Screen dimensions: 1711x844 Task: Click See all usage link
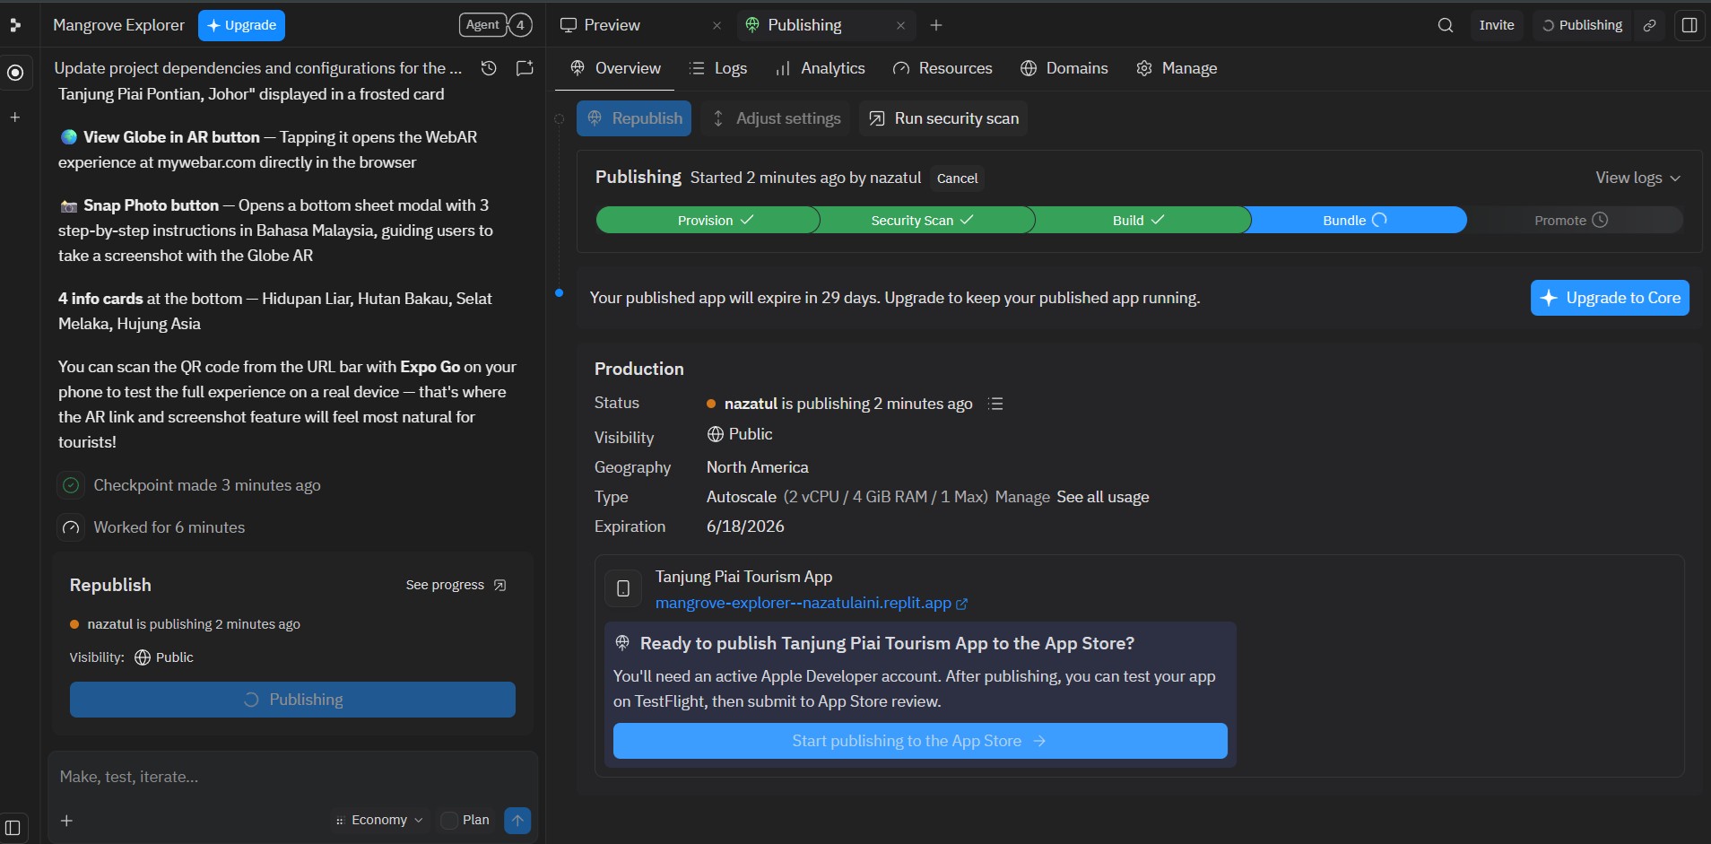pyautogui.click(x=1103, y=497)
